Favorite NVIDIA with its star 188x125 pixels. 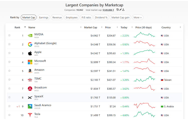pyautogui.click(x=9, y=35)
